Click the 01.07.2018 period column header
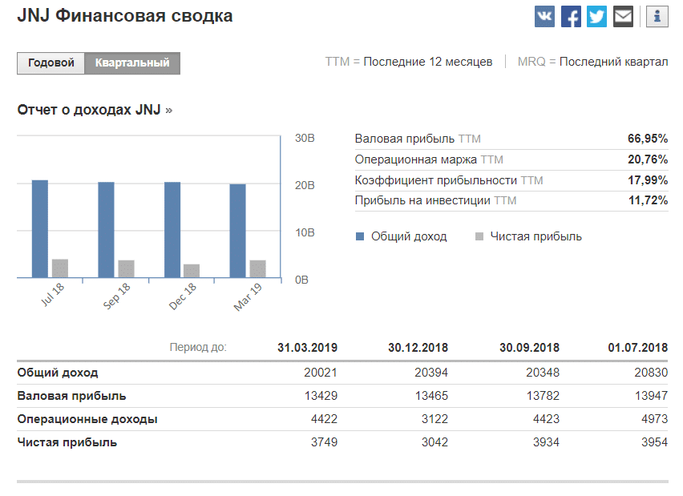683x496 pixels. (x=637, y=348)
